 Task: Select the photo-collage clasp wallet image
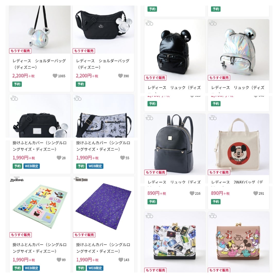pyautogui.click(x=175, y=242)
